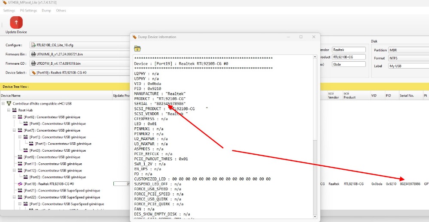
Task: Click the xHCI USB host controller icon
Action: (9, 103)
